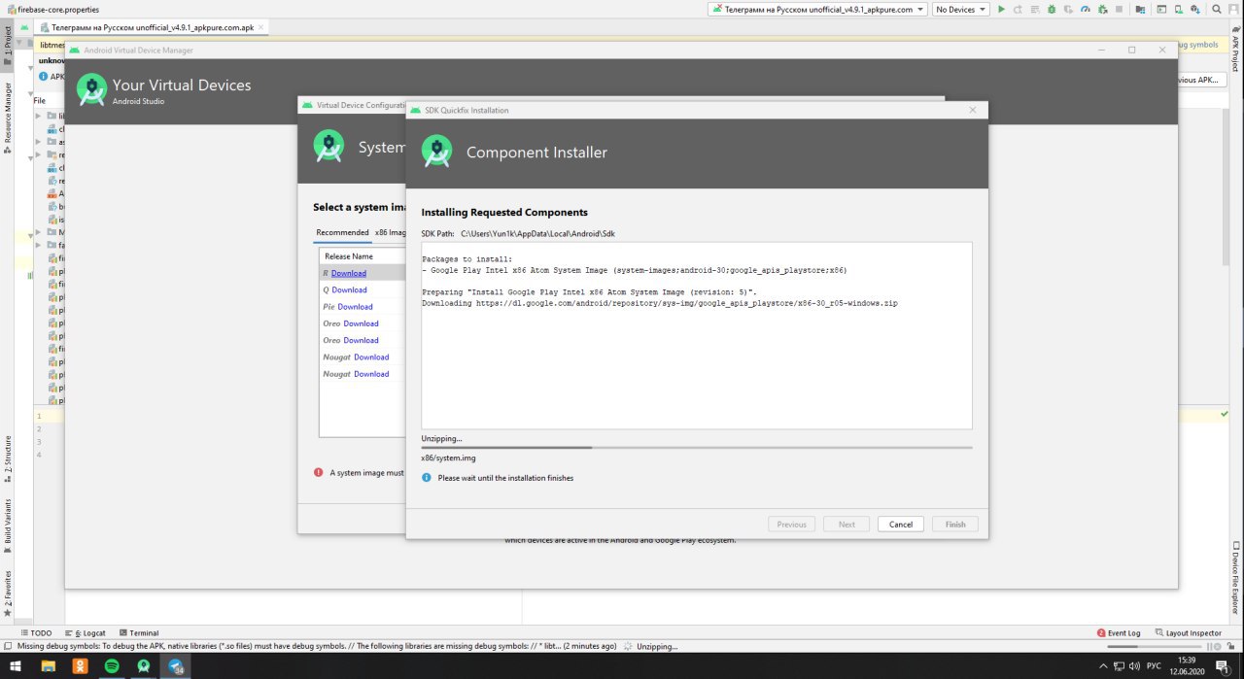Select the Recommended tab in system image dialog
The height and width of the screenshot is (679, 1244).
click(342, 232)
